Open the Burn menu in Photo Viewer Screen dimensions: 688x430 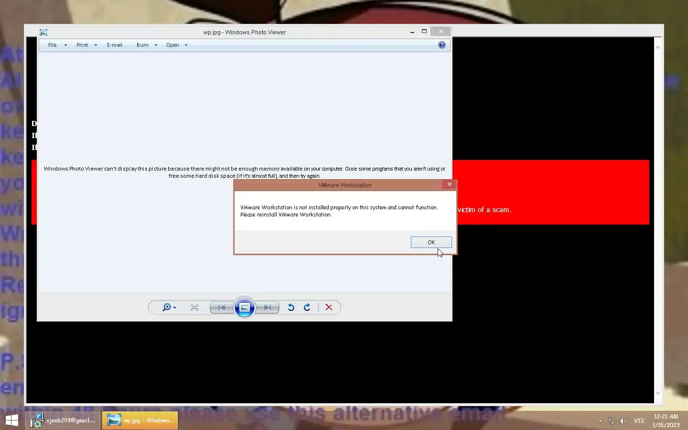pos(142,45)
